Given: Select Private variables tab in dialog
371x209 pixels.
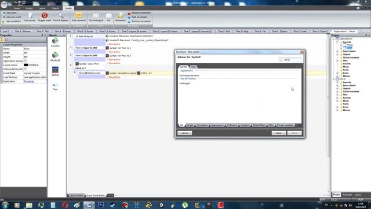Looking at the screenshot, I should coord(285,125).
